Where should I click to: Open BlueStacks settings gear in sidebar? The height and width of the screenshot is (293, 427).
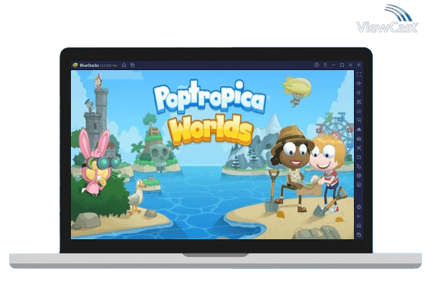[x=359, y=207]
